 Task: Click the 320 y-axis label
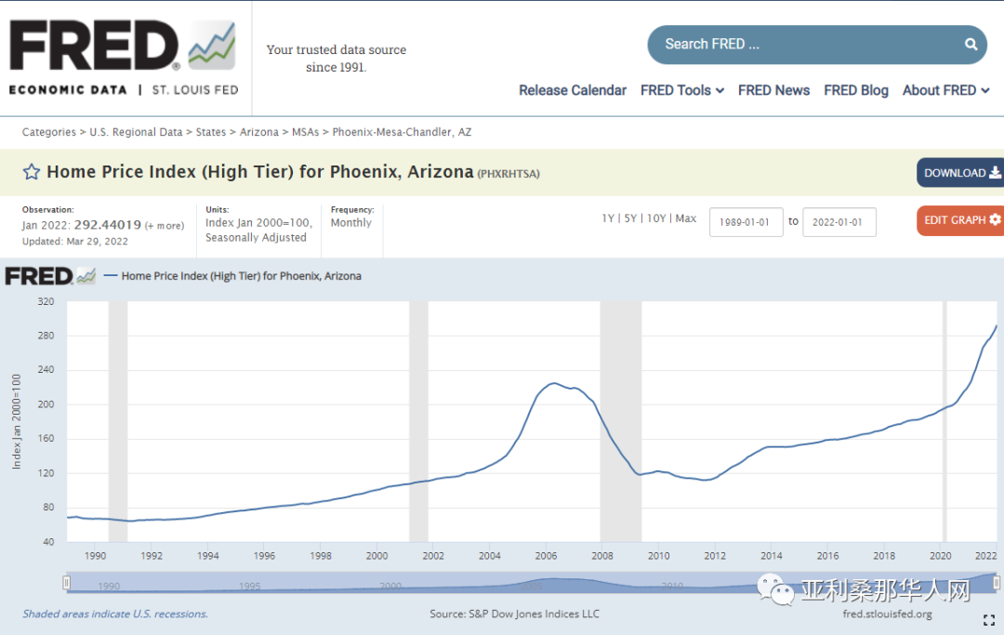tap(46, 301)
